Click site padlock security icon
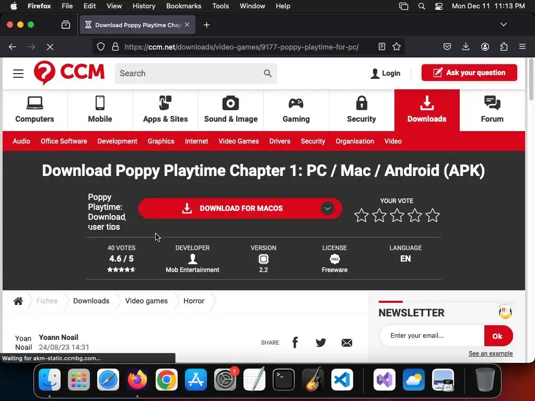 pos(115,46)
